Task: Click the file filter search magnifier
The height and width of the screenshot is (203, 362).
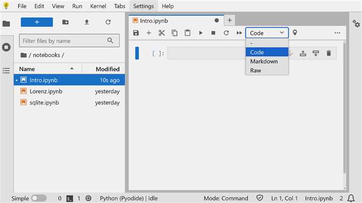Action: pyautogui.click(x=110, y=41)
